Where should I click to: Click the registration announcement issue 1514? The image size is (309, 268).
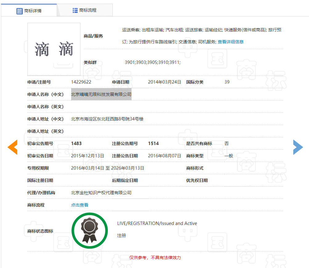tap(153, 144)
